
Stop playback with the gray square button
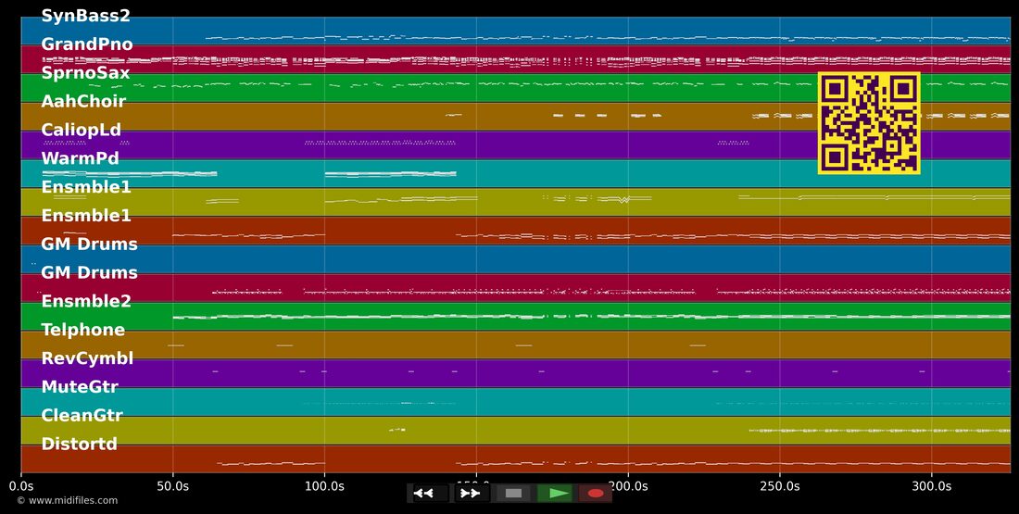[513, 494]
